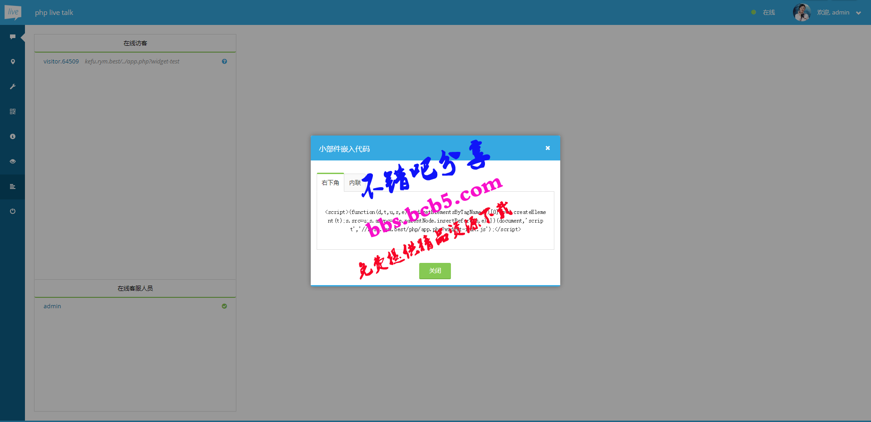Click the power logout icon
The height and width of the screenshot is (422, 871).
[x=13, y=211]
